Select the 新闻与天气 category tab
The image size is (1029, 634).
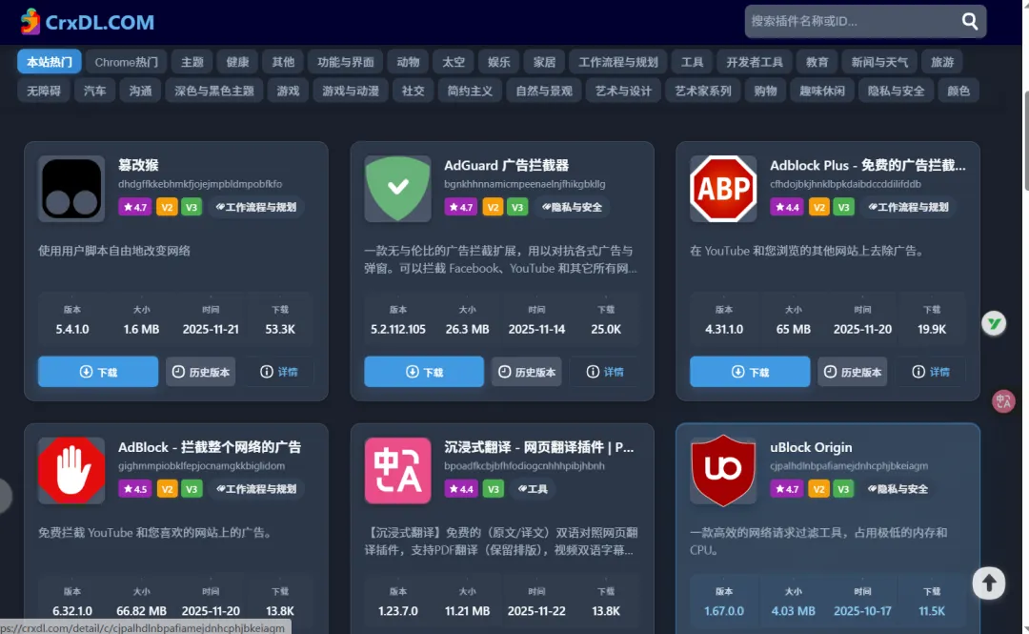point(879,62)
